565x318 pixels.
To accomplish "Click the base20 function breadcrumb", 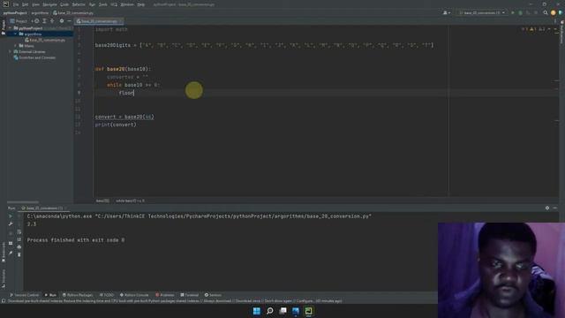I will point(102,201).
